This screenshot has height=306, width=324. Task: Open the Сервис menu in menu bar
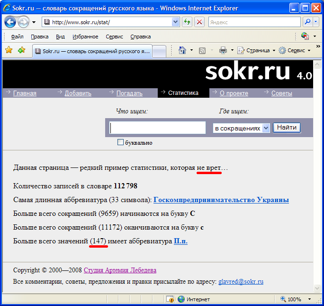114,37
